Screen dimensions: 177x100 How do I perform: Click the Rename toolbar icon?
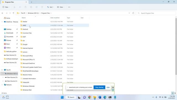pyautogui.click(x=31, y=7)
